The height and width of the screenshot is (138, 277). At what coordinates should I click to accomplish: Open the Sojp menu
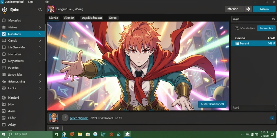pyautogui.click(x=31, y=2)
